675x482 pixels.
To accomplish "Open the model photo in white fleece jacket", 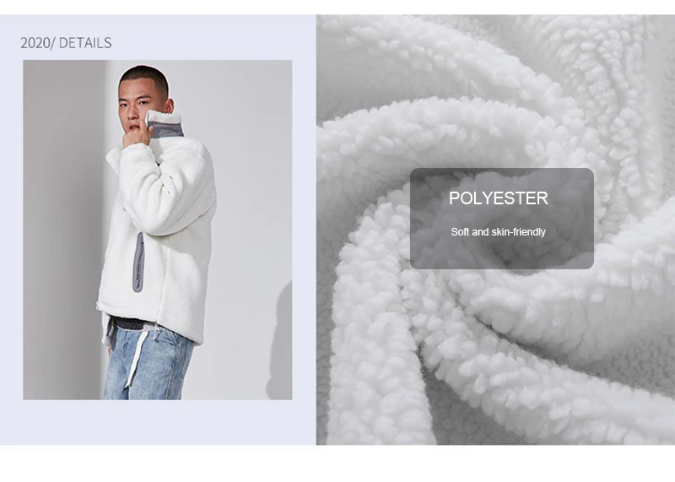I will (158, 230).
